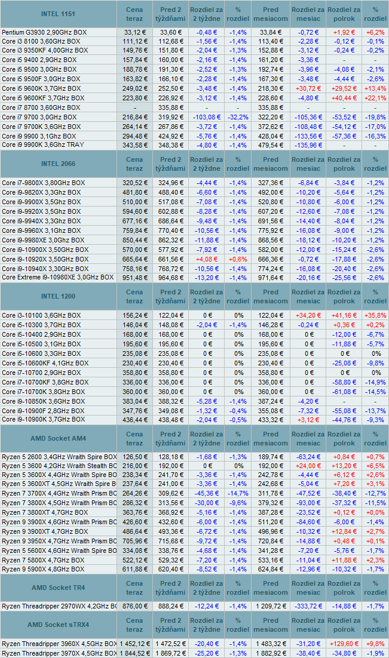Select Ryzen 7 5800X half-year difference +11,88 €
This screenshot has width=389, height=658.
[344, 560]
